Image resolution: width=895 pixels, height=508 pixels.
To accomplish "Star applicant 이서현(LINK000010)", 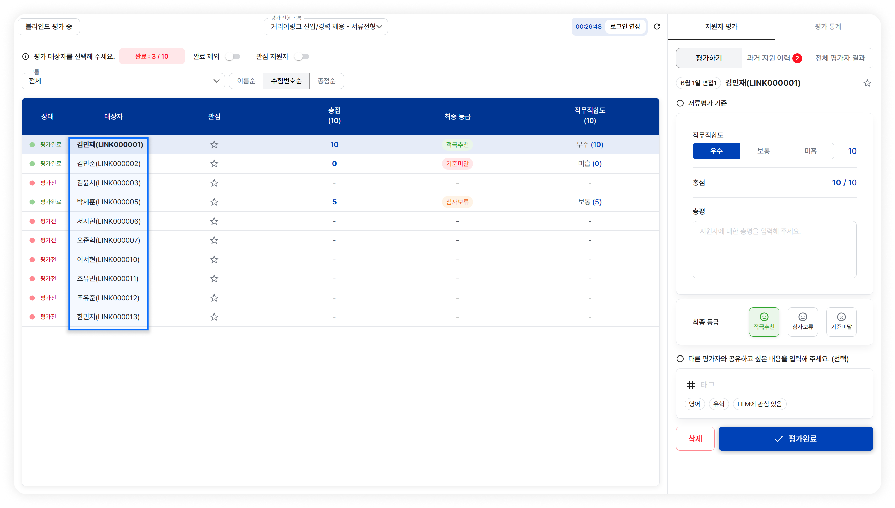I will coord(214,260).
